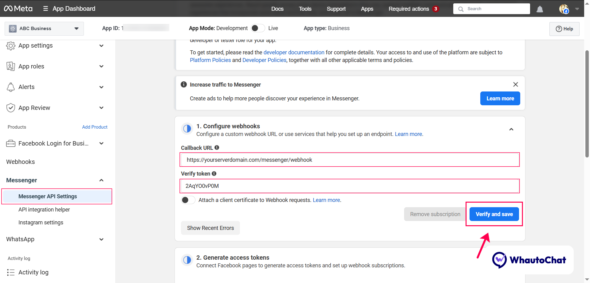Open the App settings gear icon
The width and height of the screenshot is (590, 283).
11,45
